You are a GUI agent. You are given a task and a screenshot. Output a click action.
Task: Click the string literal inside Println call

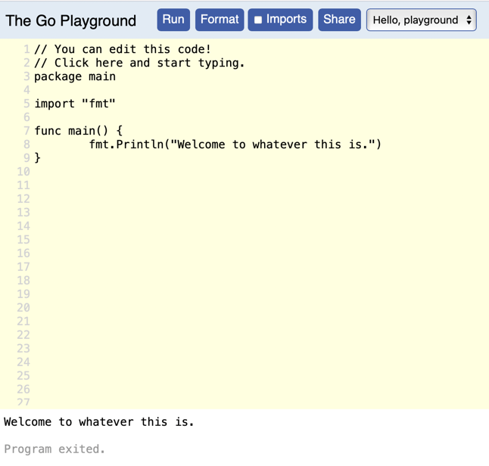(273, 144)
